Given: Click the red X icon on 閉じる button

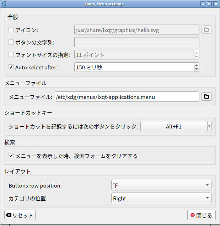Looking at the screenshot, I should tap(193, 215).
